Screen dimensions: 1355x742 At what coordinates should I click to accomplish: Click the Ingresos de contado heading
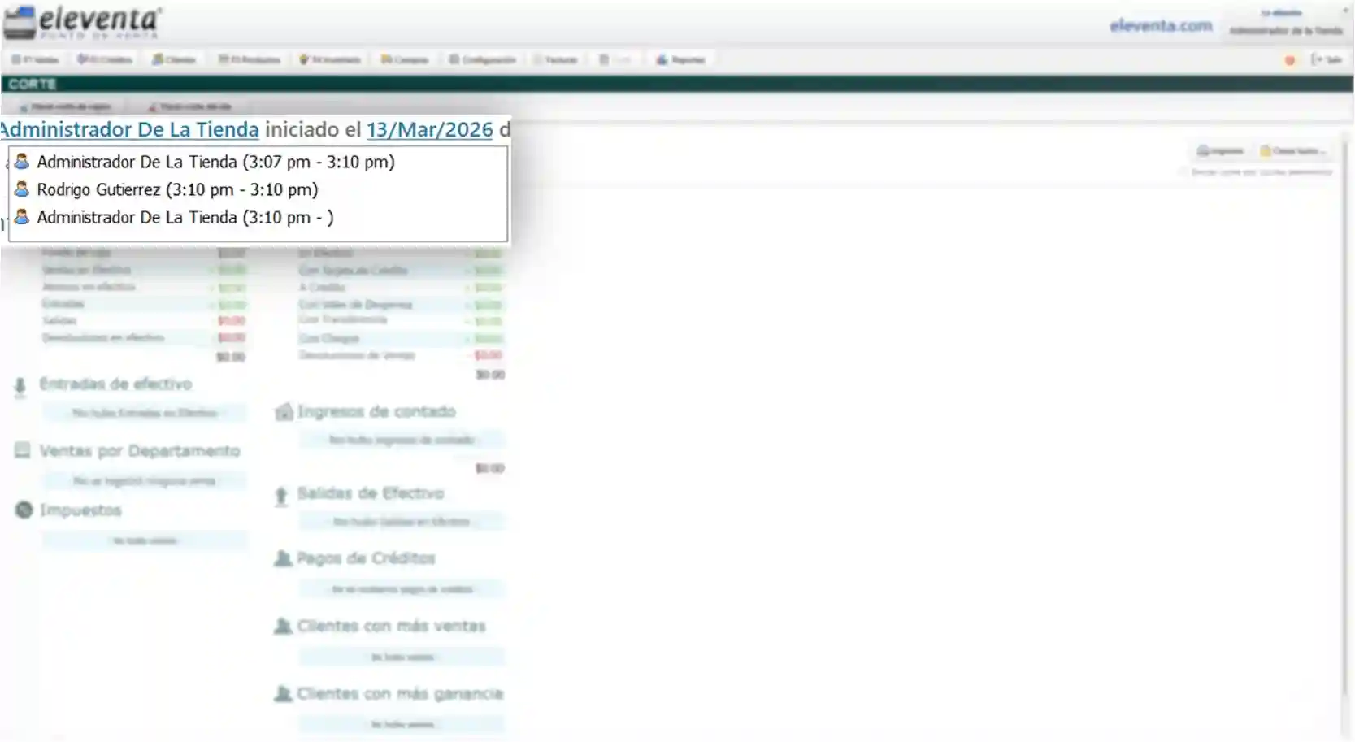376,411
